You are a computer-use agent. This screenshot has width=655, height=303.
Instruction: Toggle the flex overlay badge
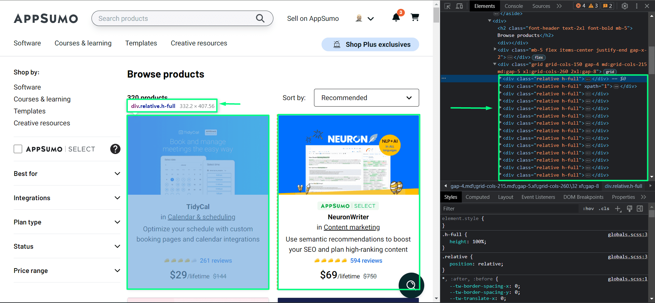[x=539, y=57]
